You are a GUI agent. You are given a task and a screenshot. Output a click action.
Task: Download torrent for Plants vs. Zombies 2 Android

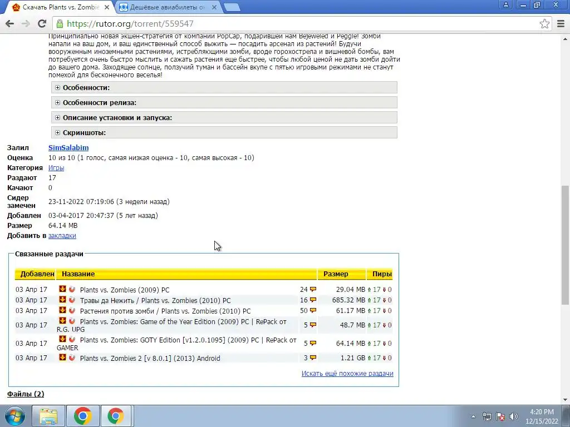click(62, 358)
